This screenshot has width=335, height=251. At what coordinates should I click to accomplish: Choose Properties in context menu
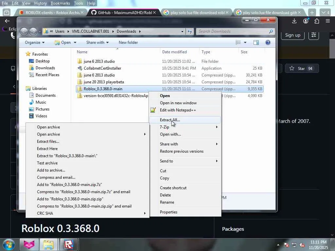tap(185, 212)
